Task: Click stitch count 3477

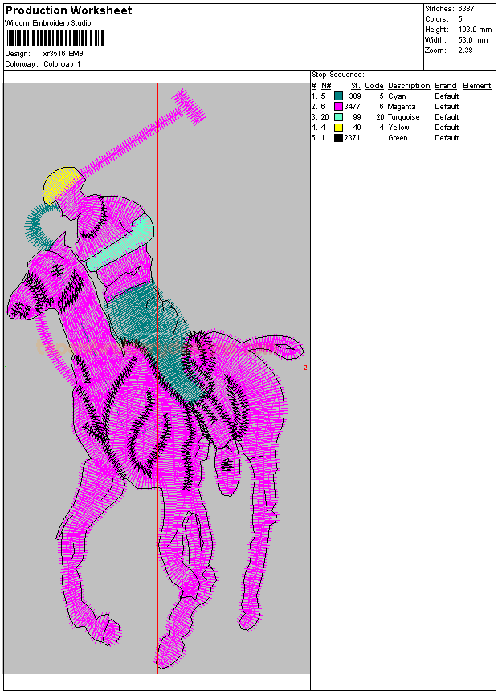Action: 352,107
